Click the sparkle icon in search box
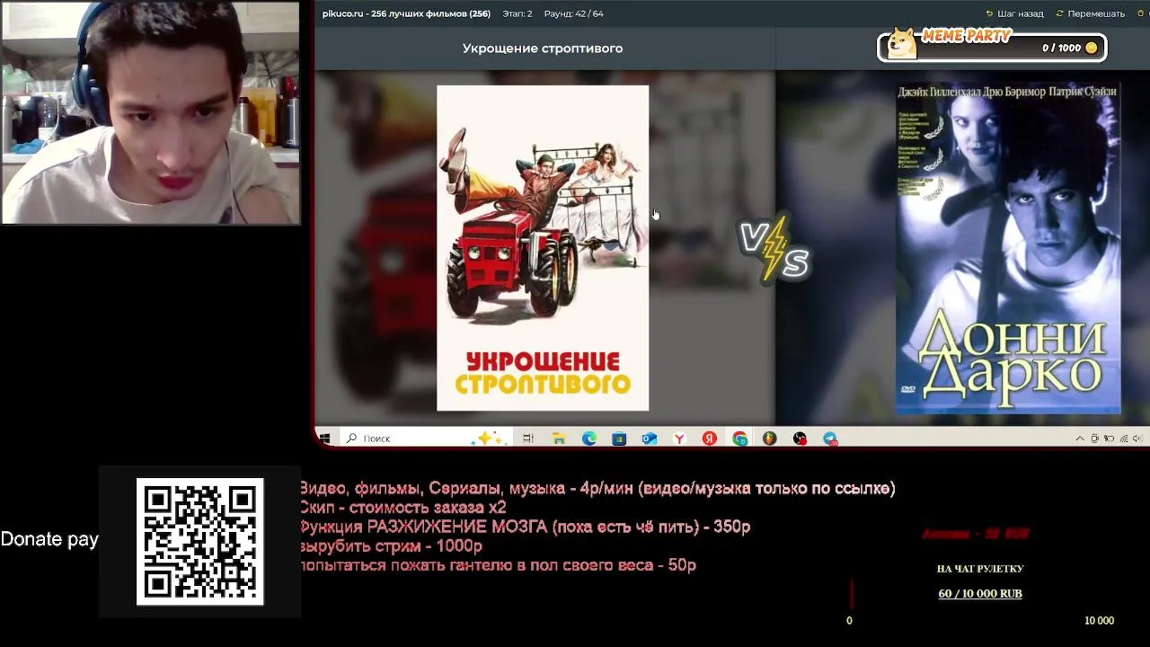 [490, 438]
